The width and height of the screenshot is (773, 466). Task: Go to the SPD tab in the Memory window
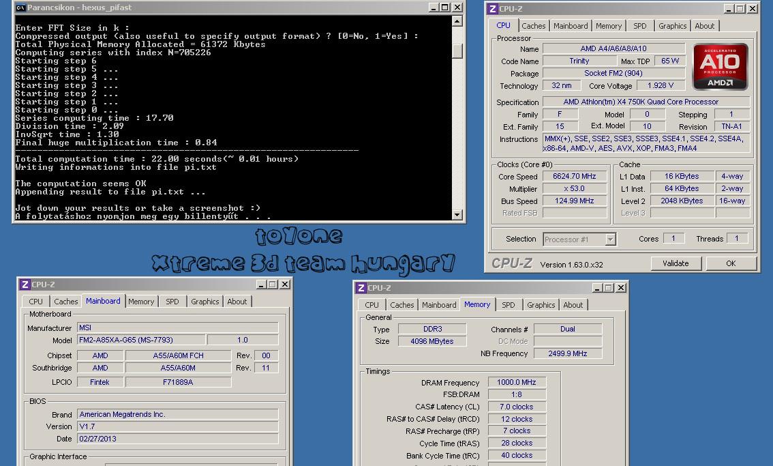coord(509,305)
